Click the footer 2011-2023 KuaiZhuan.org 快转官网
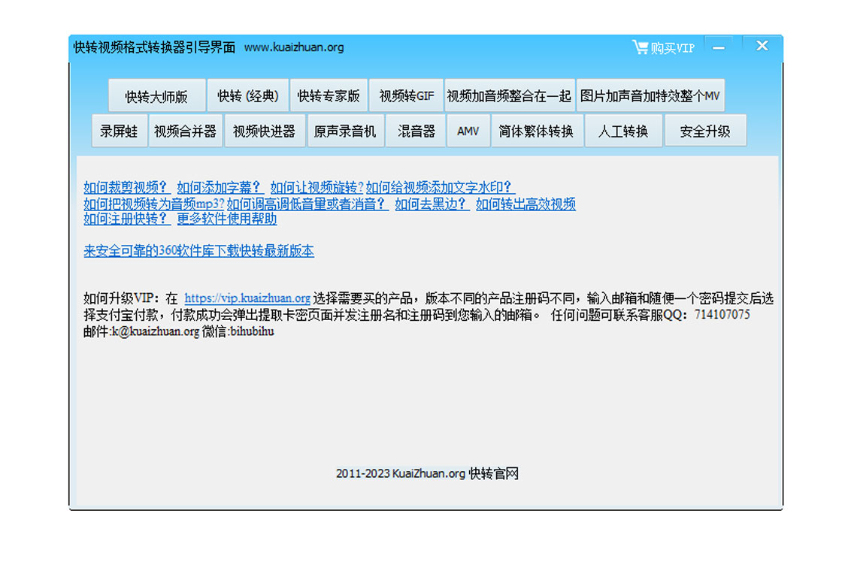The width and height of the screenshot is (842, 571). (x=428, y=473)
